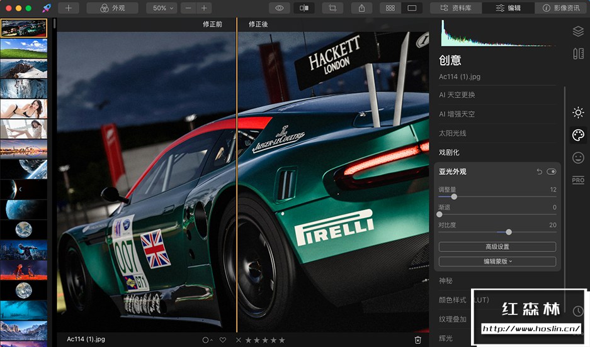The image size is (590, 347).
Task: Switch to the 编辑 edit tab
Action: click(508, 8)
